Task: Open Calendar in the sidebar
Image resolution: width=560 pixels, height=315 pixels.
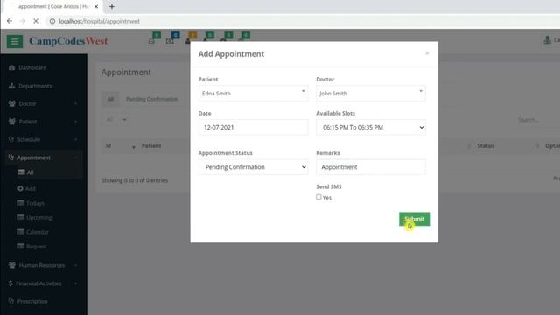Action: (x=38, y=232)
